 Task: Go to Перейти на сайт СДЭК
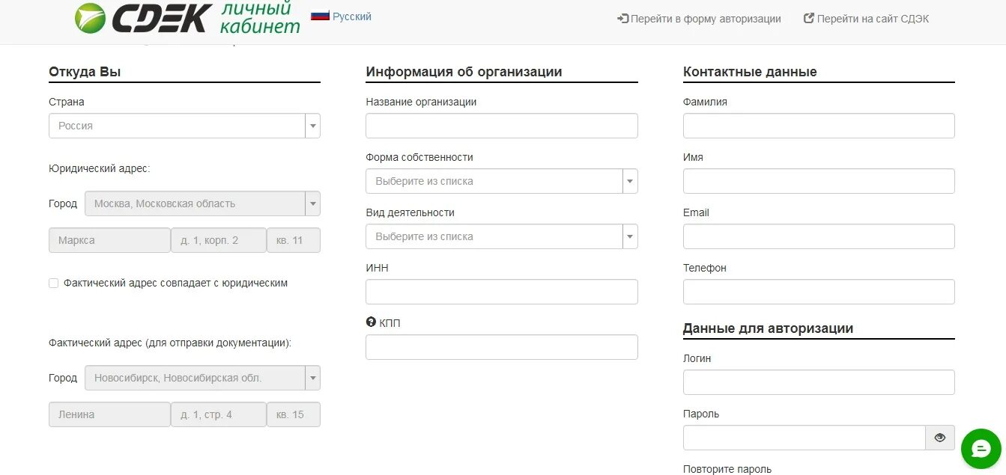(x=873, y=18)
